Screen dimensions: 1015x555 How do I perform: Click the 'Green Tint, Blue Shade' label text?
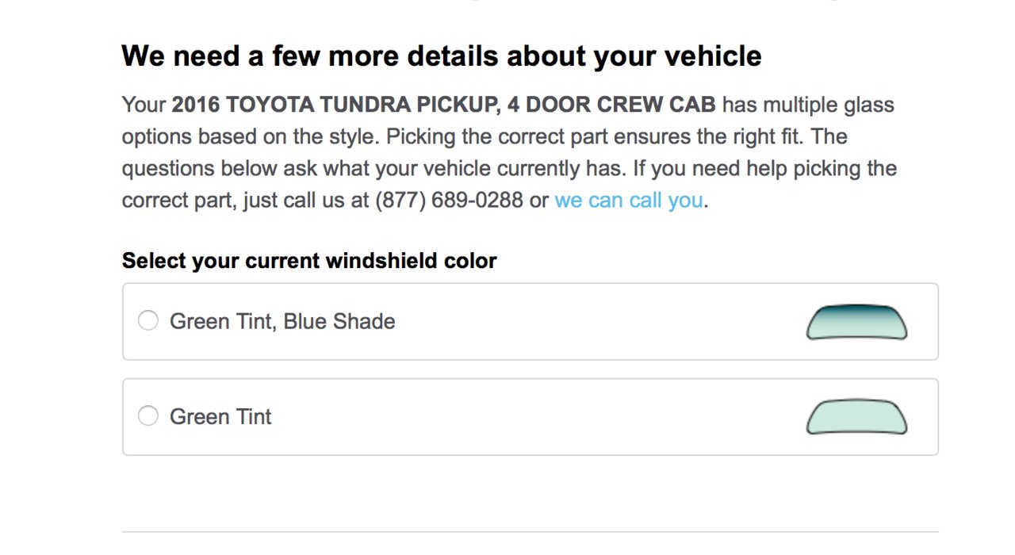tap(282, 321)
